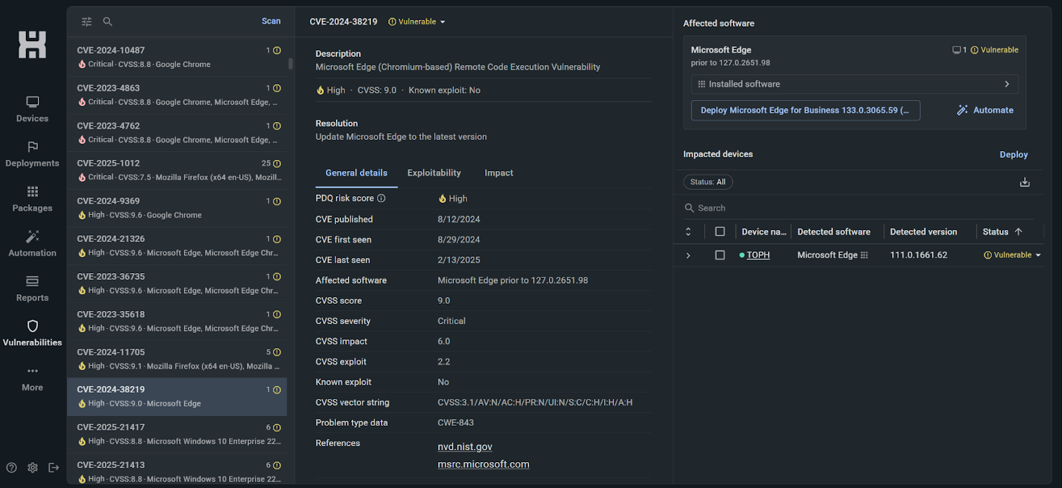
Task: Switch to the Impact tab
Action: point(499,173)
